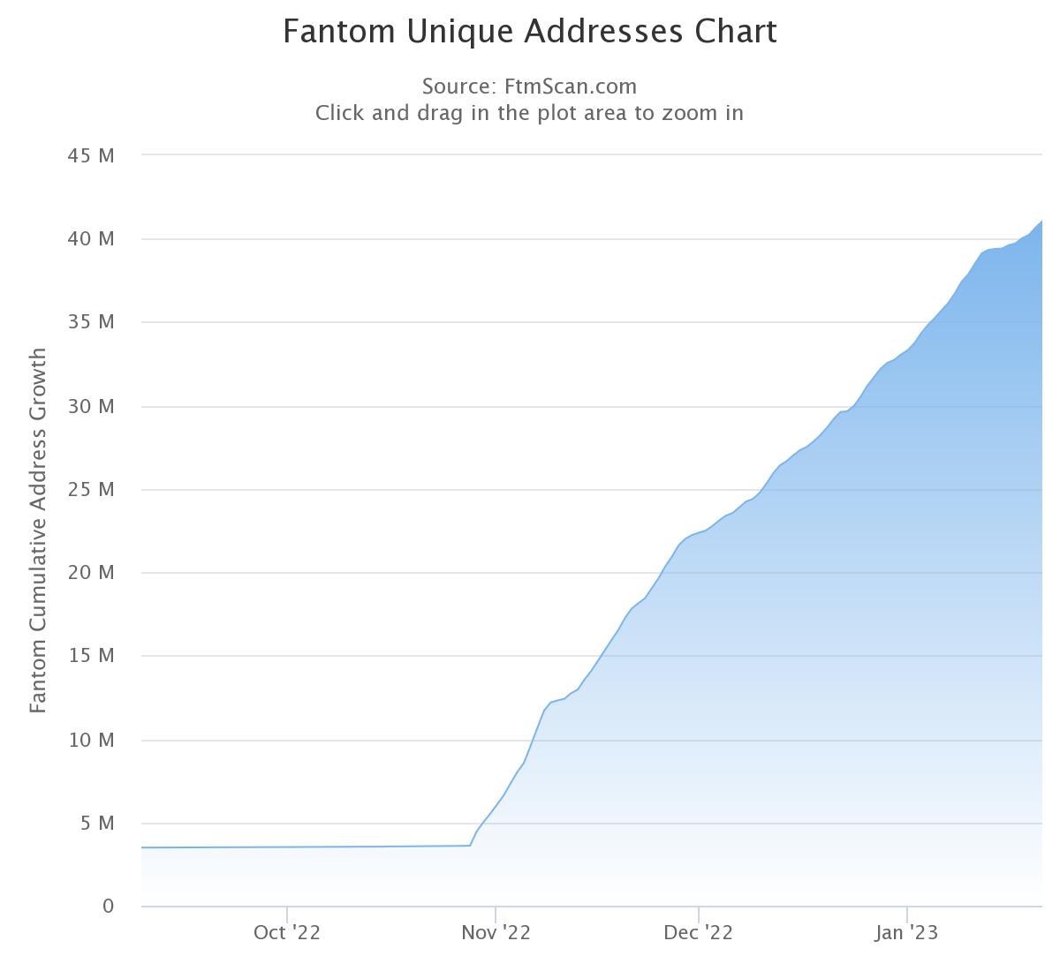Click the Oct '22 x-axis label
Image resolution: width=1060 pixels, height=971 pixels.
pos(286,933)
